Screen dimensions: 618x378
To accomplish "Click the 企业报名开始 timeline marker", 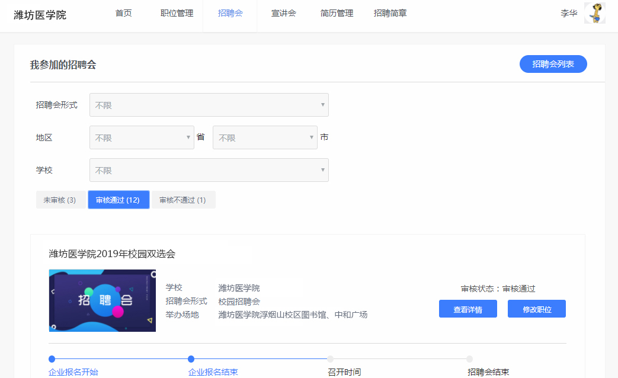I will (x=52, y=359).
